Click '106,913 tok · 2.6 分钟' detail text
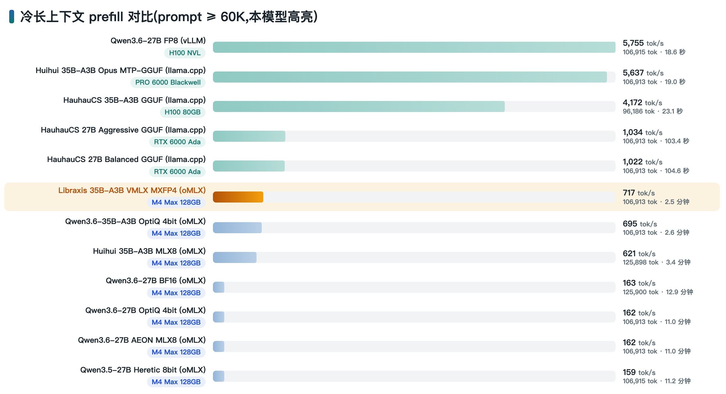The image size is (726, 394). (x=656, y=233)
